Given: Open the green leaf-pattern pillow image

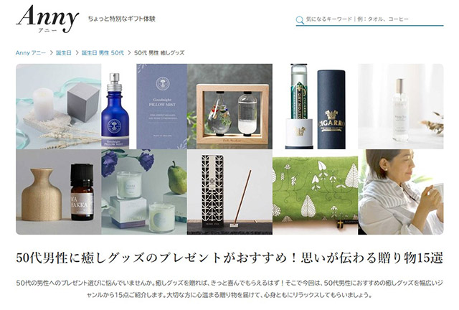Looking at the screenshot, I should pos(315,192).
